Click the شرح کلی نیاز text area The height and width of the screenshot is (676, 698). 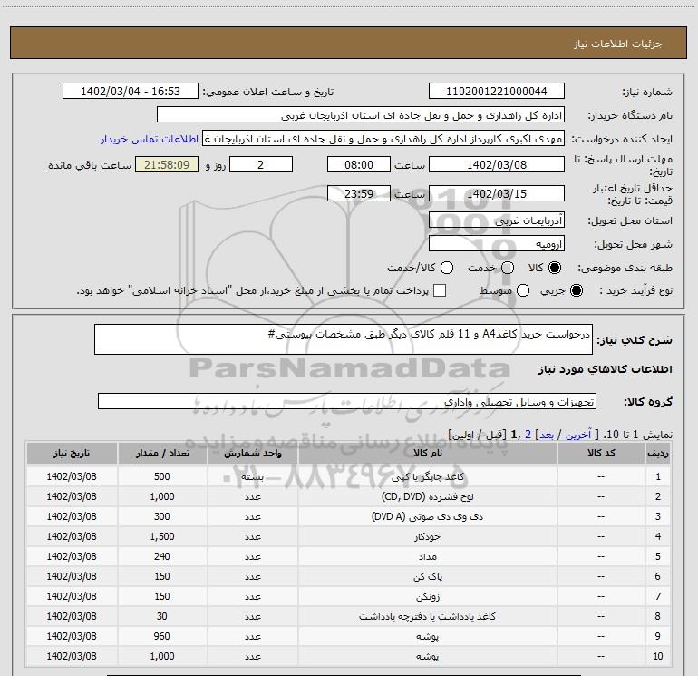click(344, 339)
